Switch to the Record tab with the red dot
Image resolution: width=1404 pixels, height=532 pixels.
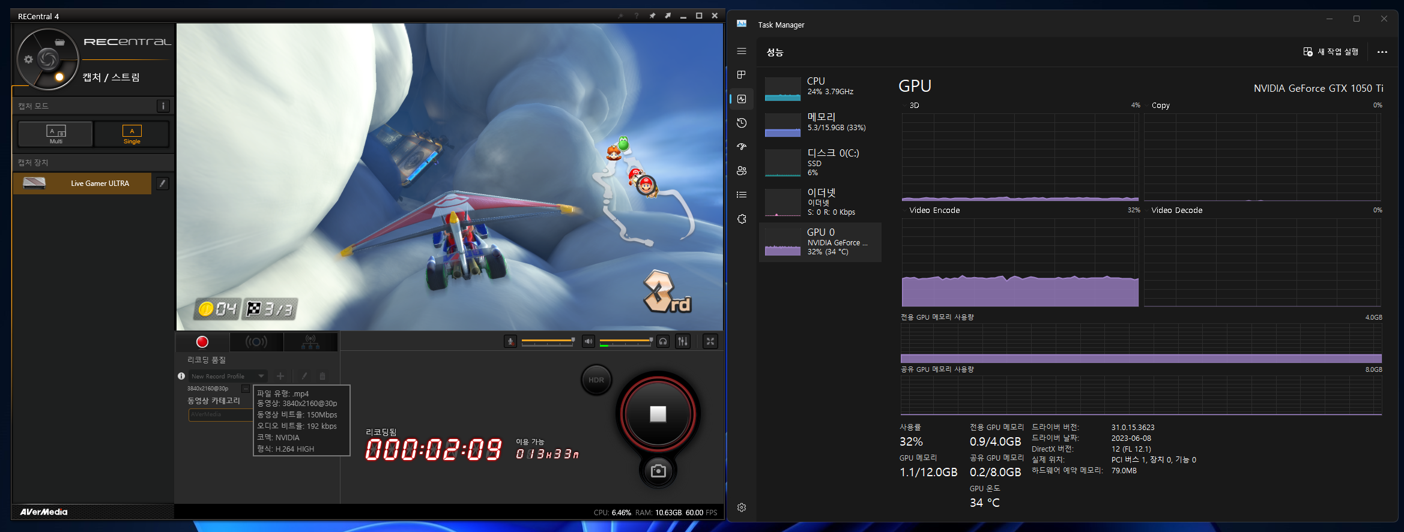pyautogui.click(x=202, y=342)
